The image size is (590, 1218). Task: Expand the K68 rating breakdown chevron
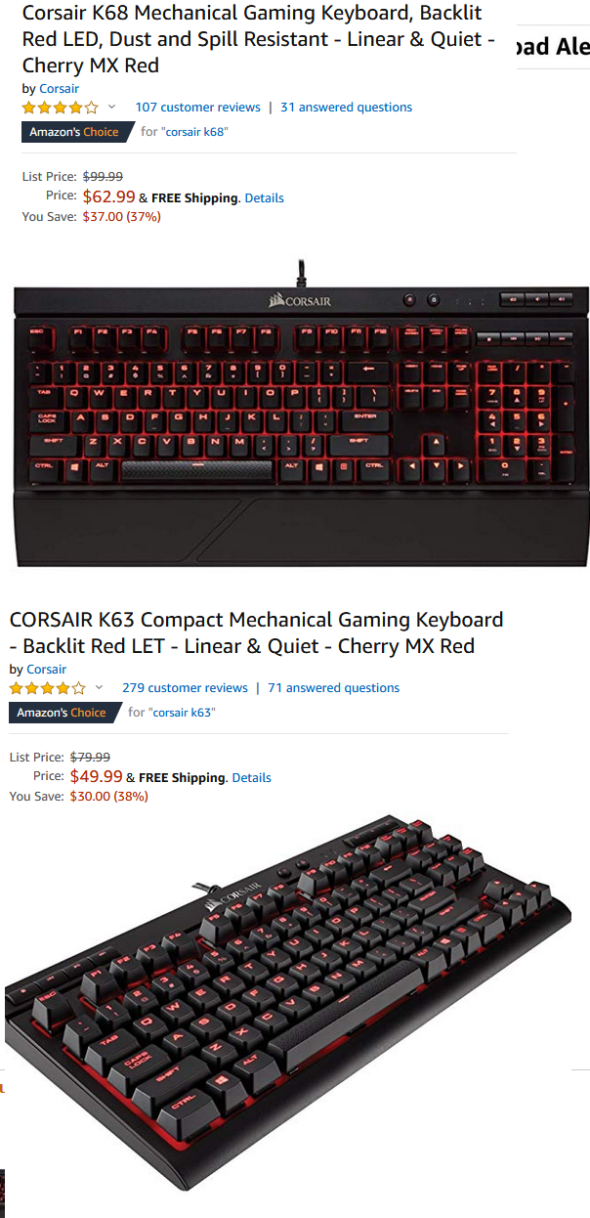(x=111, y=108)
